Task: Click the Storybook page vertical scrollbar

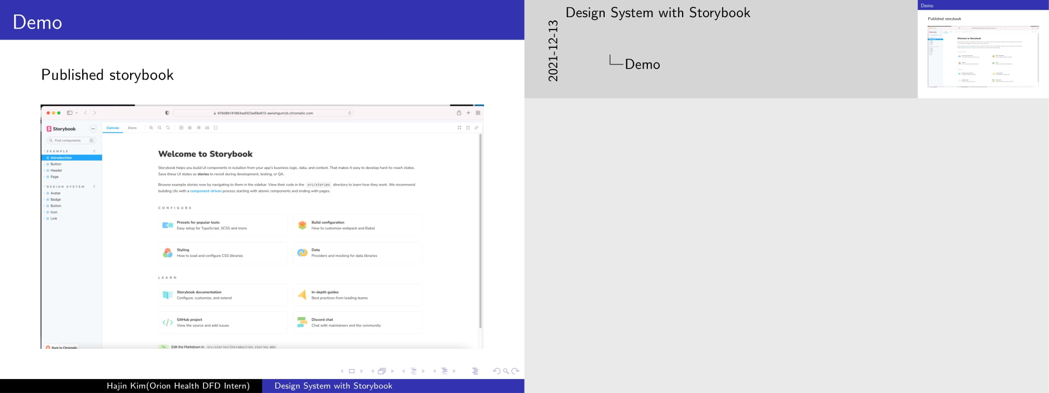Action: tap(480, 231)
